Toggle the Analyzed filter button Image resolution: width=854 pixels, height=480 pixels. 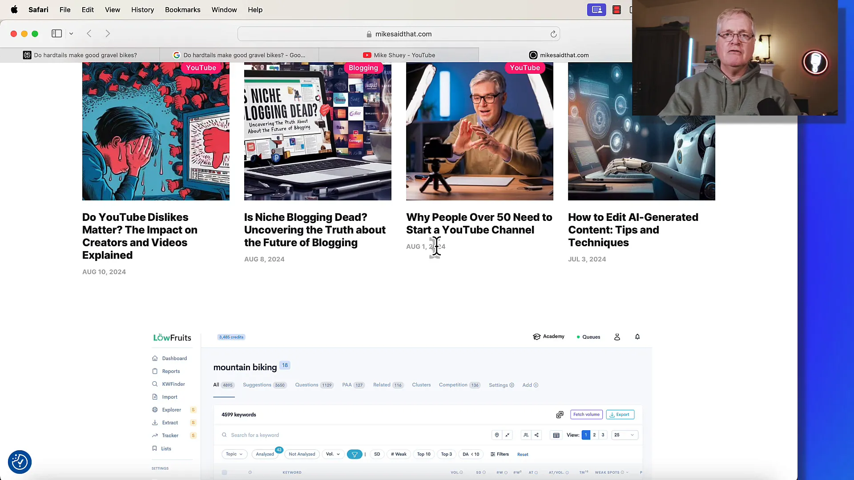coord(265,454)
